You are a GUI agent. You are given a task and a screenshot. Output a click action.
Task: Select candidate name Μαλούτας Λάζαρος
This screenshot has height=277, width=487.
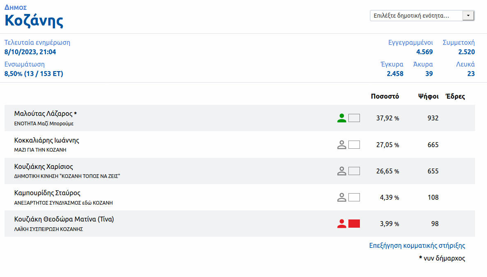pyautogui.click(x=43, y=114)
